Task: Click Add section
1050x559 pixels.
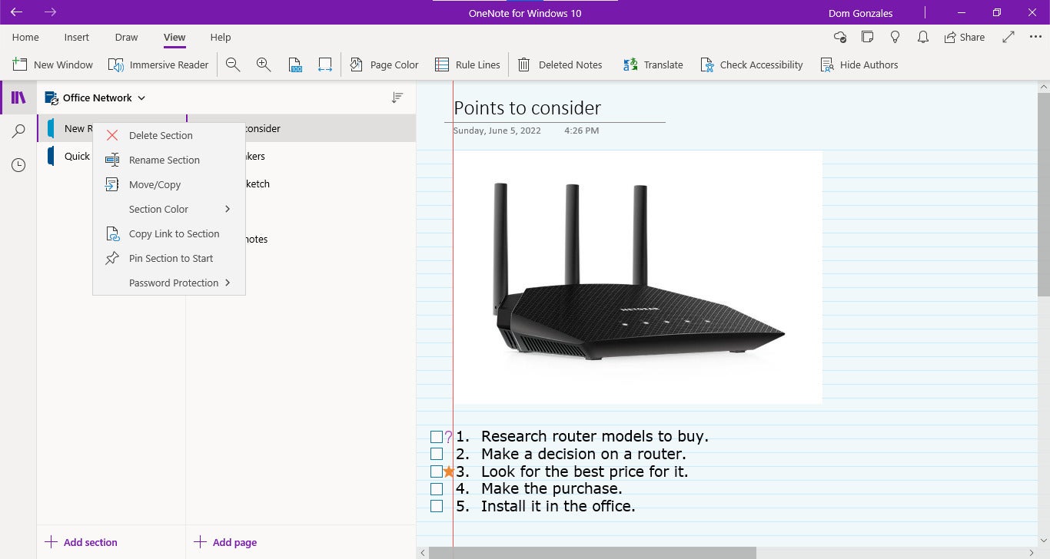Action: [x=81, y=542]
